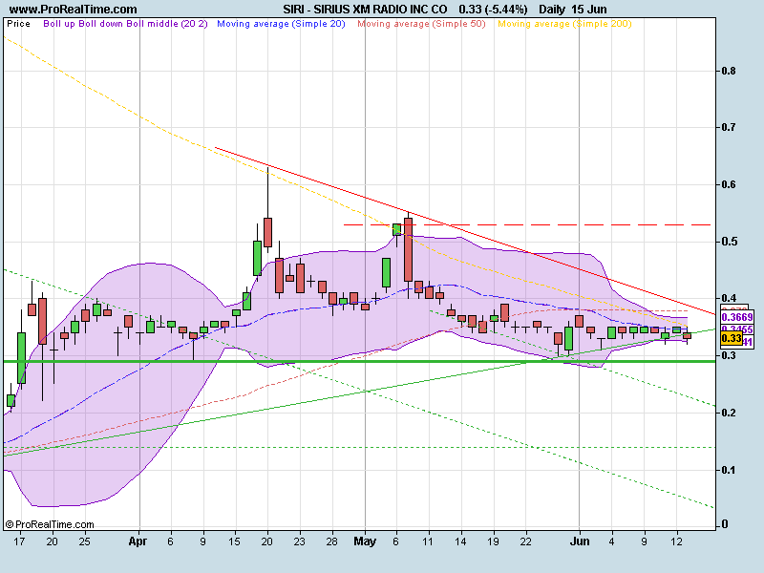The image size is (764, 573).
Task: Click the 22 date axis label
Action: [x=525, y=541]
